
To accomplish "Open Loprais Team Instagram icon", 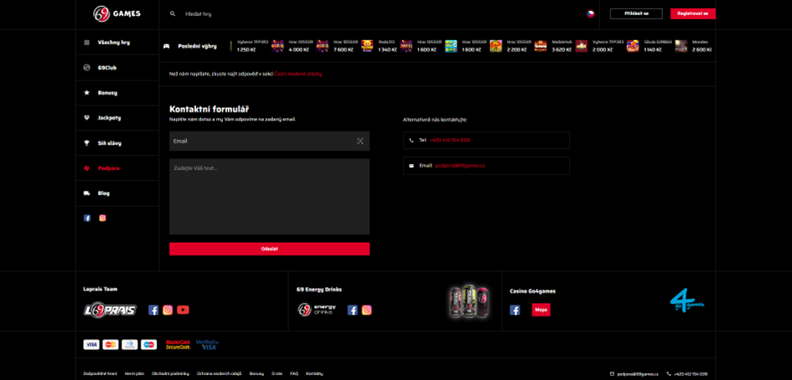I will [x=168, y=310].
